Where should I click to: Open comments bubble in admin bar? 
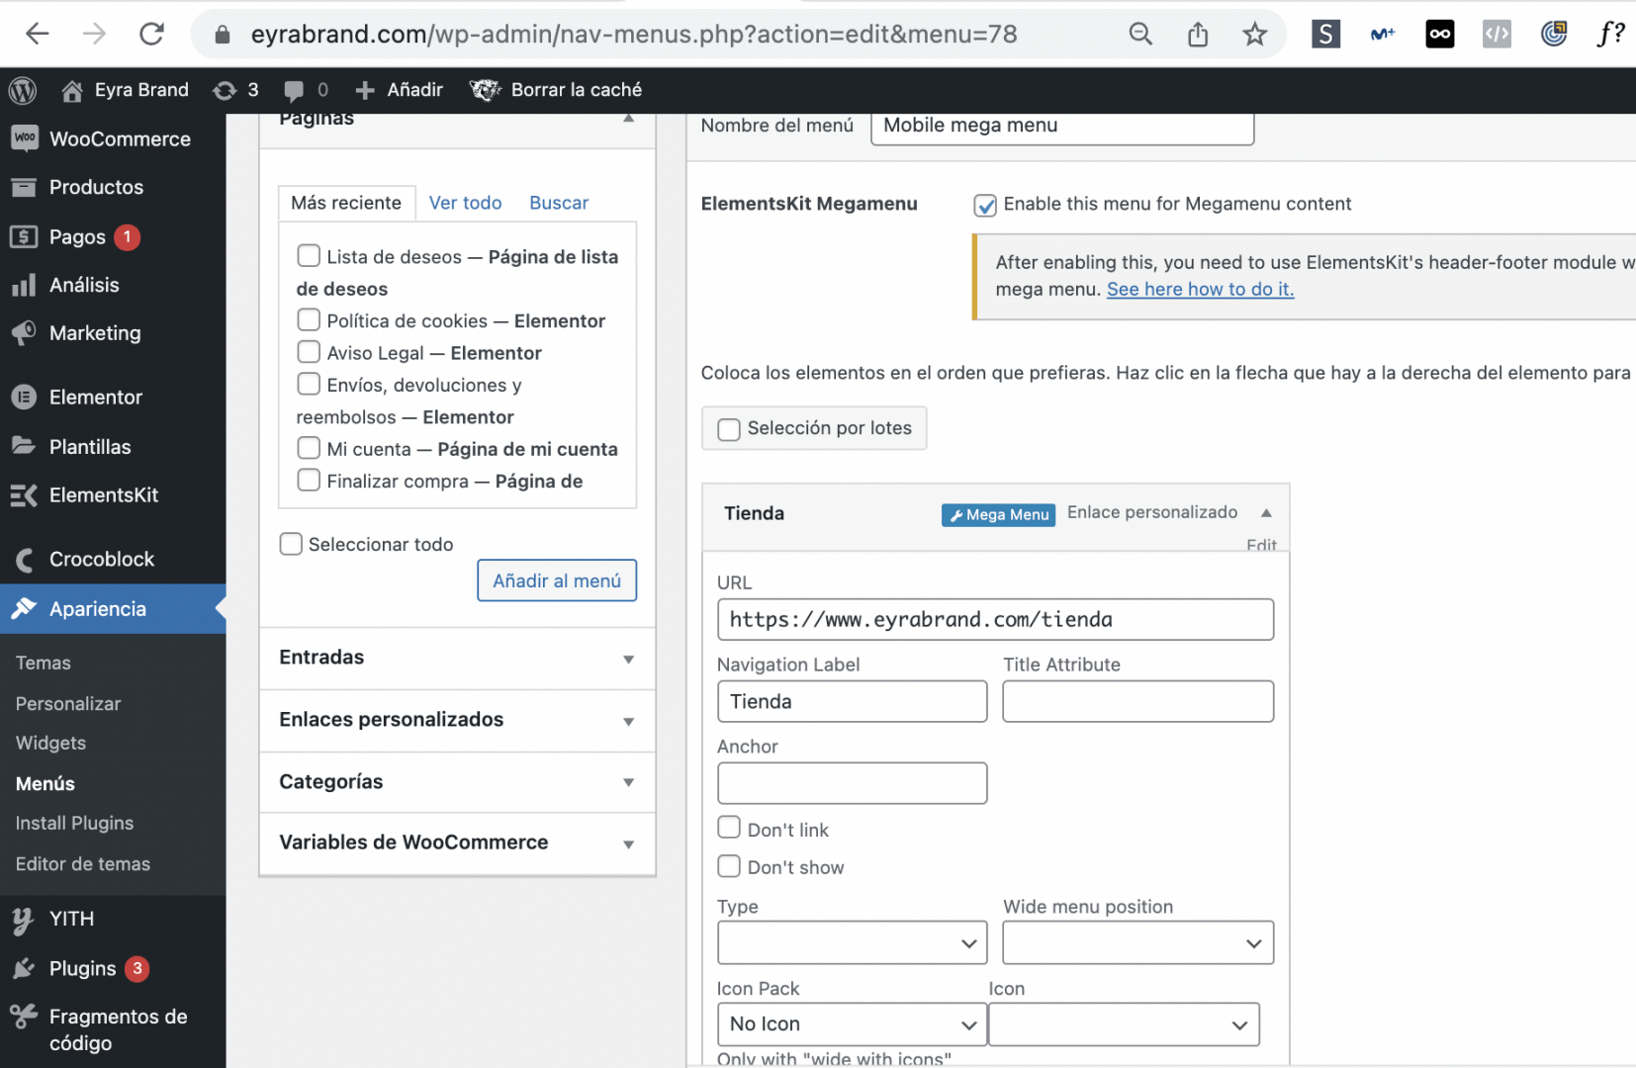point(306,90)
